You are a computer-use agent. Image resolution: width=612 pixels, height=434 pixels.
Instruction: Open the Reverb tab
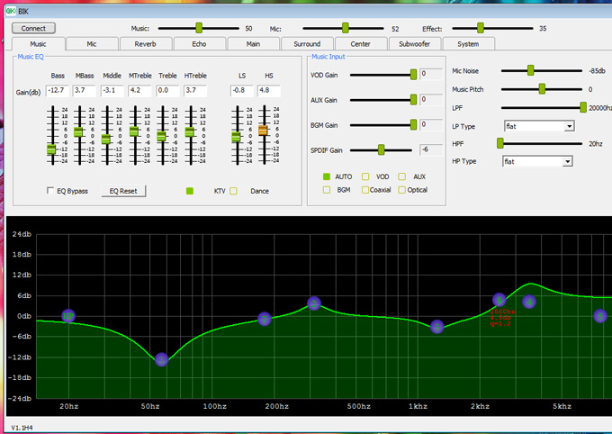(x=145, y=44)
